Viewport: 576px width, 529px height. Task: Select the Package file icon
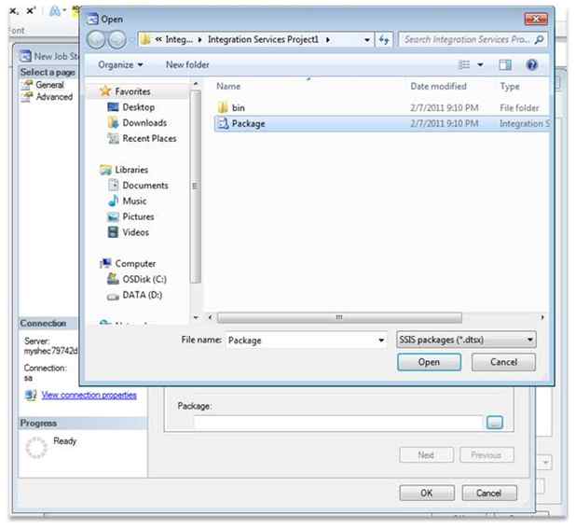[x=224, y=123]
